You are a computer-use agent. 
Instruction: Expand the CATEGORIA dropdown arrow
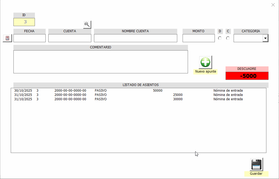[x=265, y=38]
